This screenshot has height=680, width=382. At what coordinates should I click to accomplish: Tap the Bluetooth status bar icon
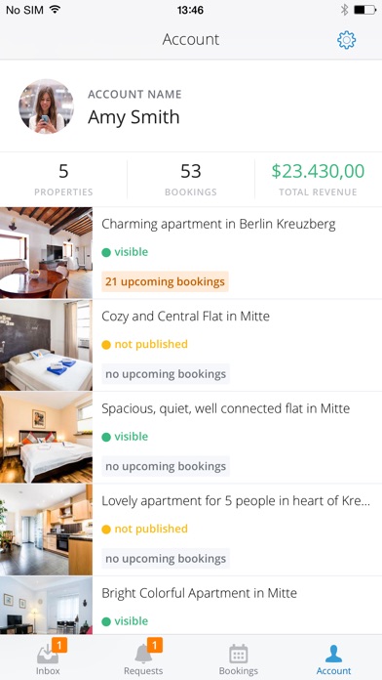344,10
